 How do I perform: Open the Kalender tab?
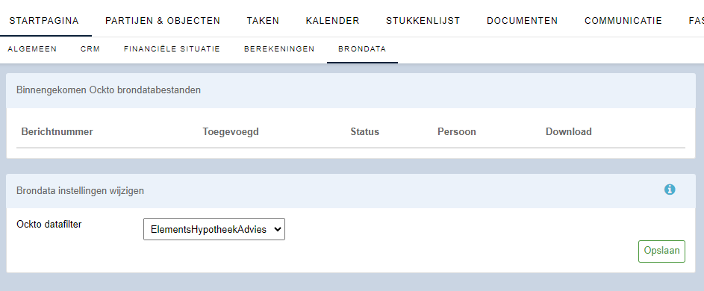coord(332,21)
